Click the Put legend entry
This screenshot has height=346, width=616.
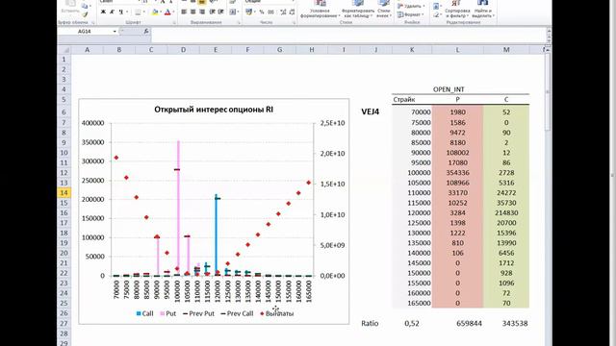[x=168, y=313]
